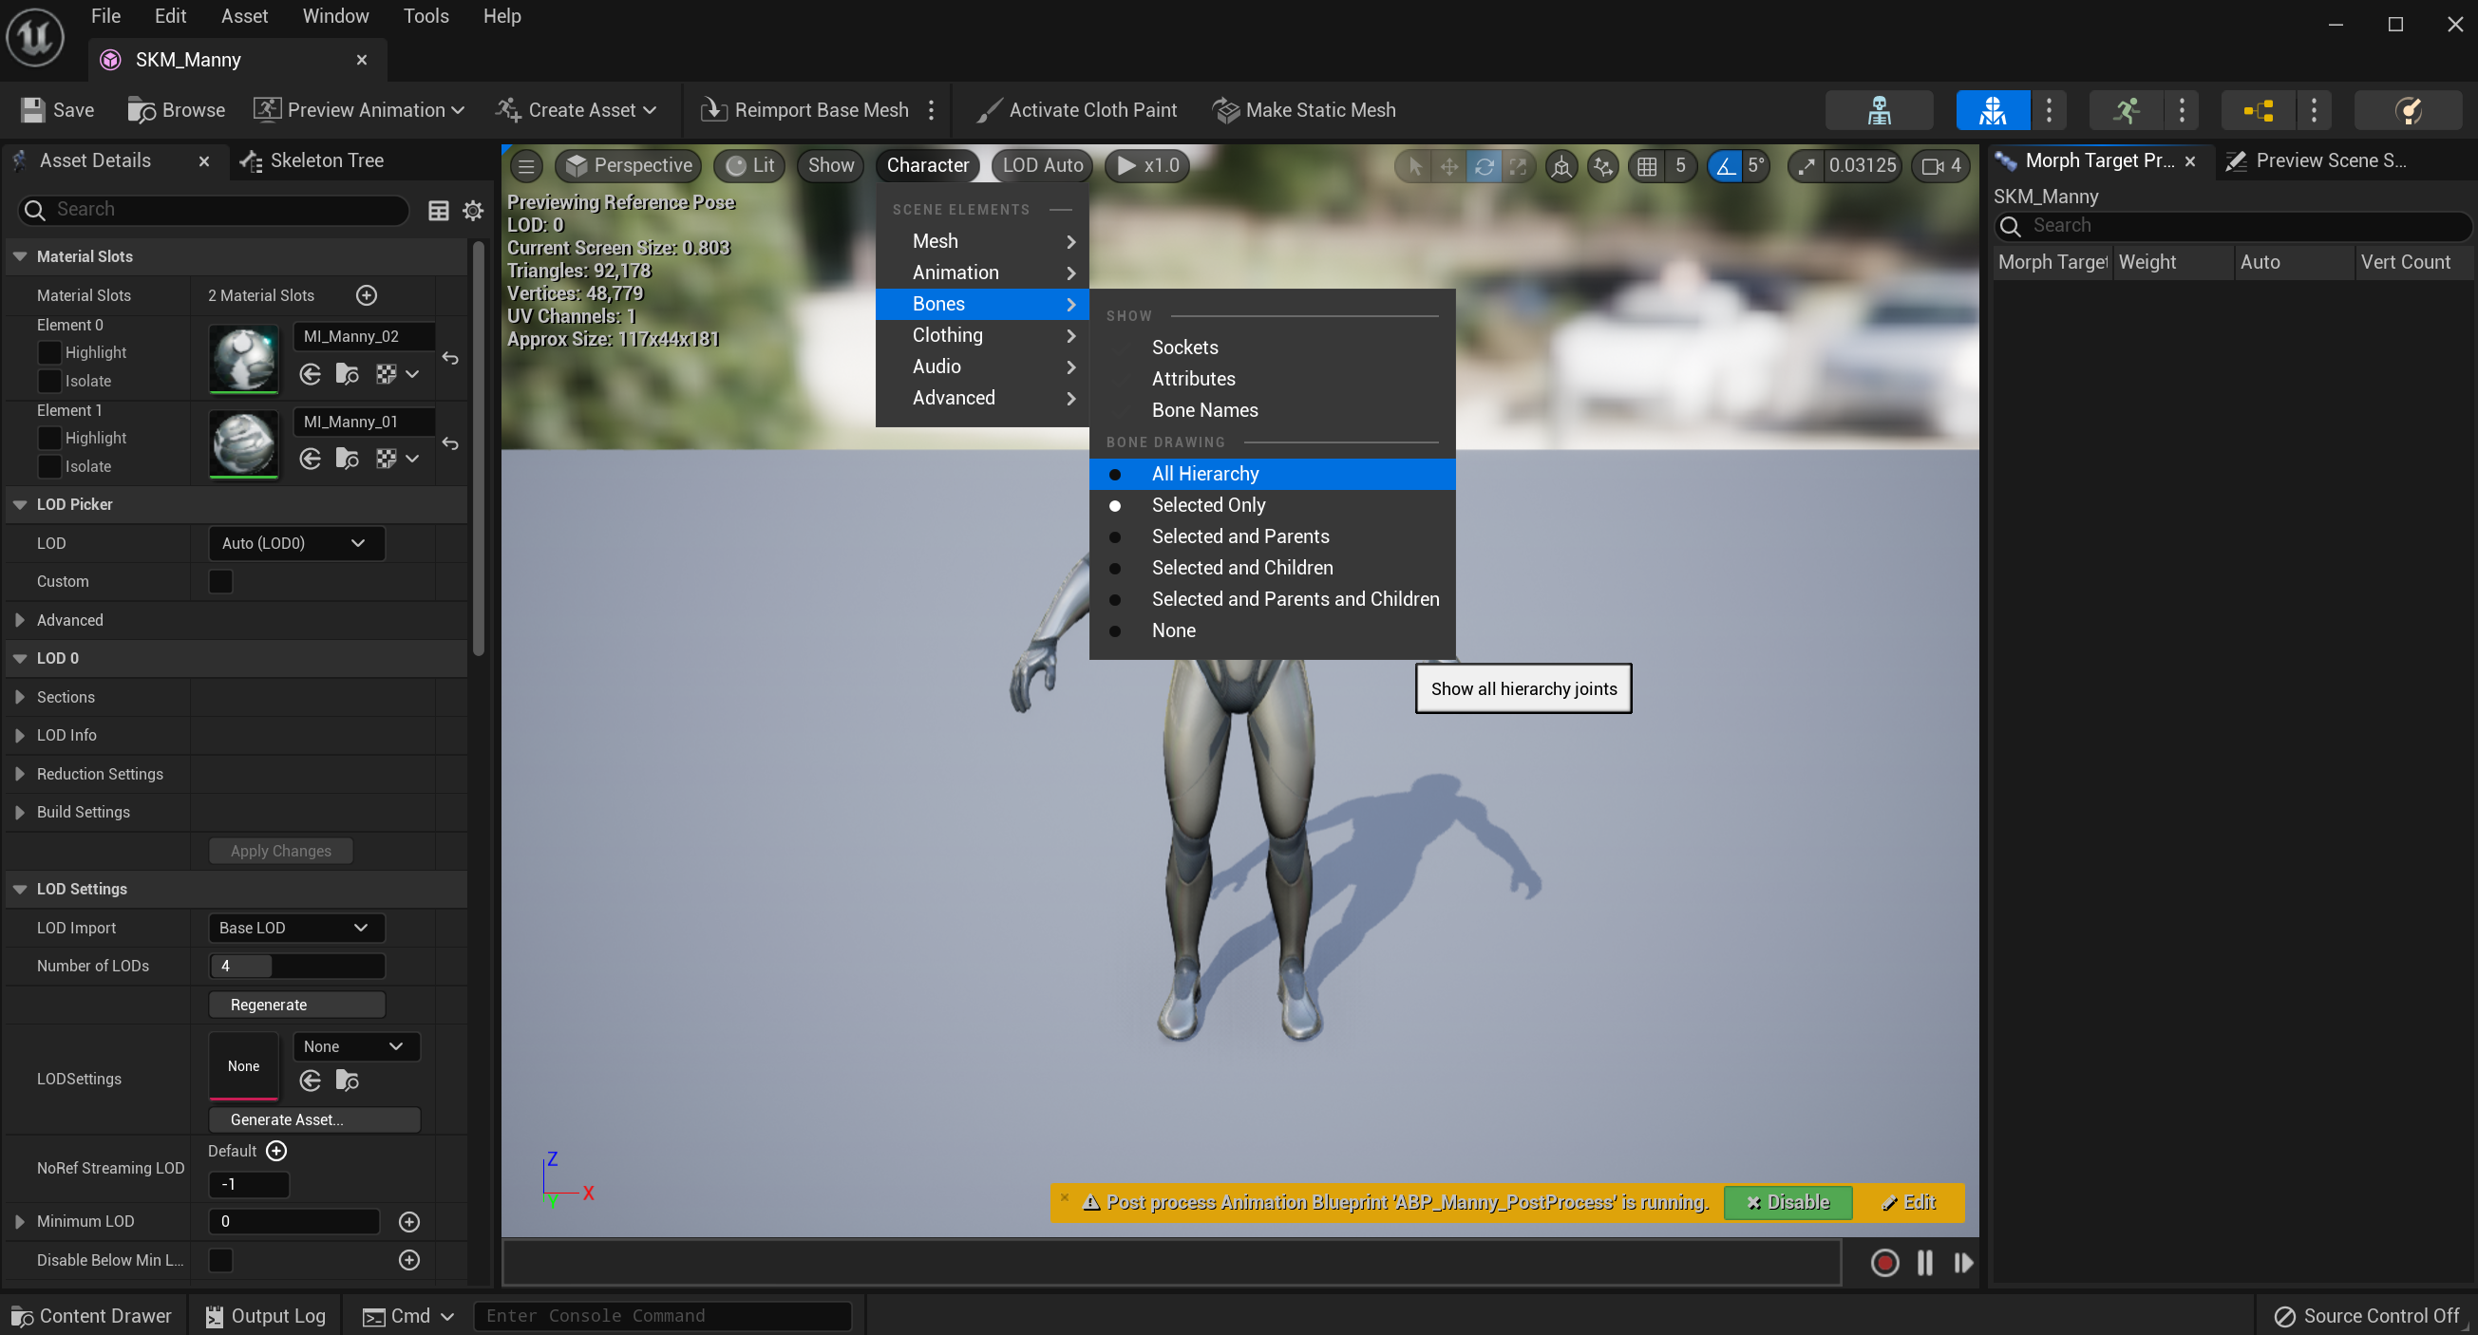Check the Custom LOD checkbox
The image size is (2478, 1335).
pos(220,582)
